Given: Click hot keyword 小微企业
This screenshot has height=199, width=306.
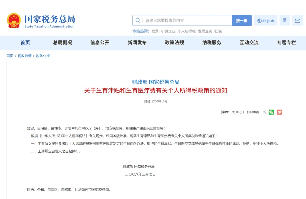Looking at the screenshot, I should coord(168,31).
